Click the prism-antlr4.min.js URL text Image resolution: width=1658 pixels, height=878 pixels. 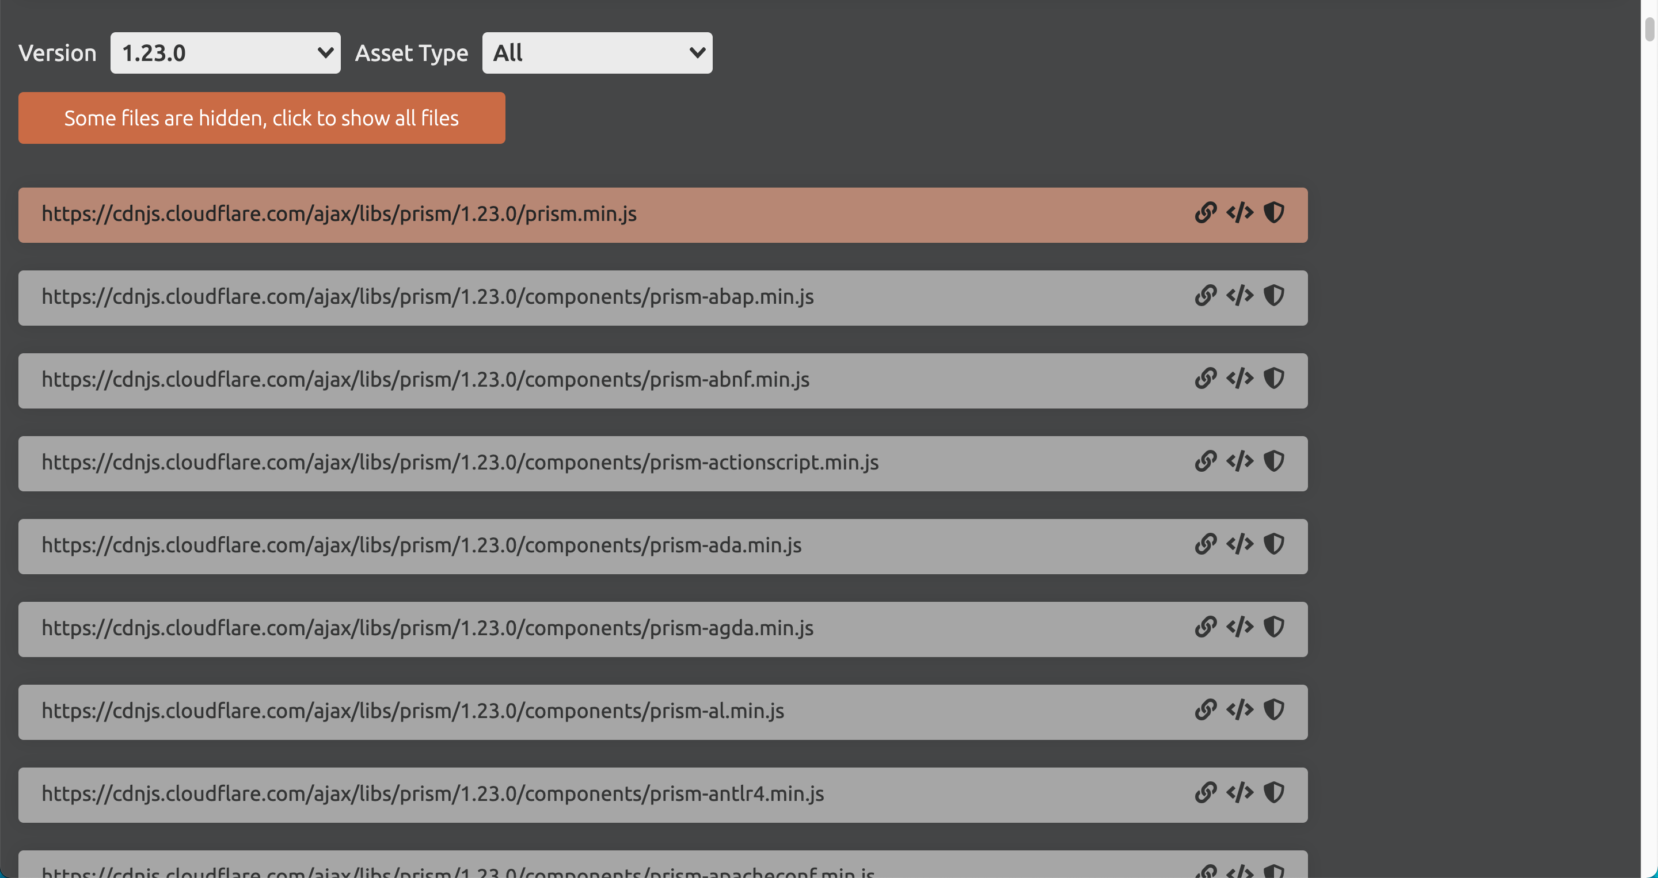[432, 794]
